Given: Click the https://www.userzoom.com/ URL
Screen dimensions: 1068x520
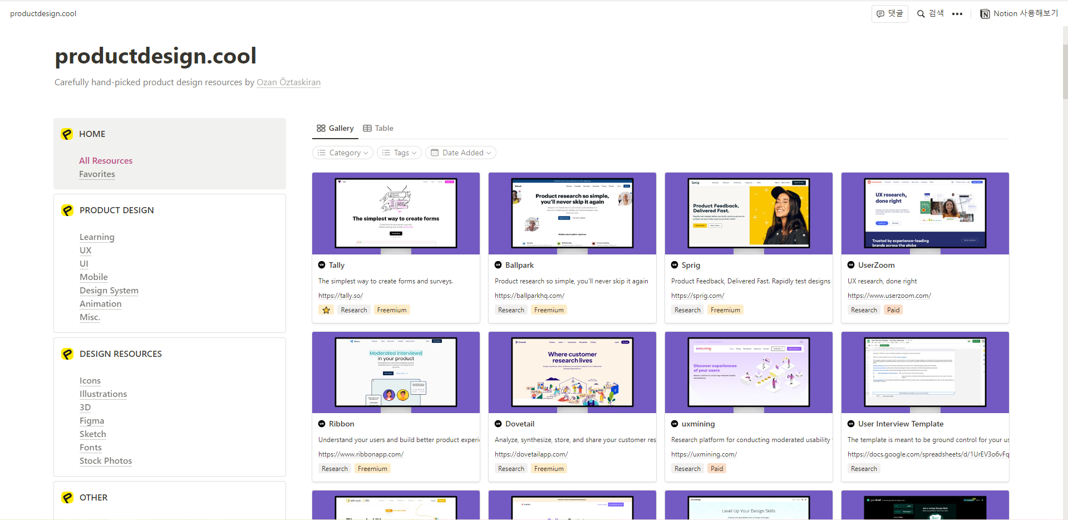Looking at the screenshot, I should coord(889,296).
